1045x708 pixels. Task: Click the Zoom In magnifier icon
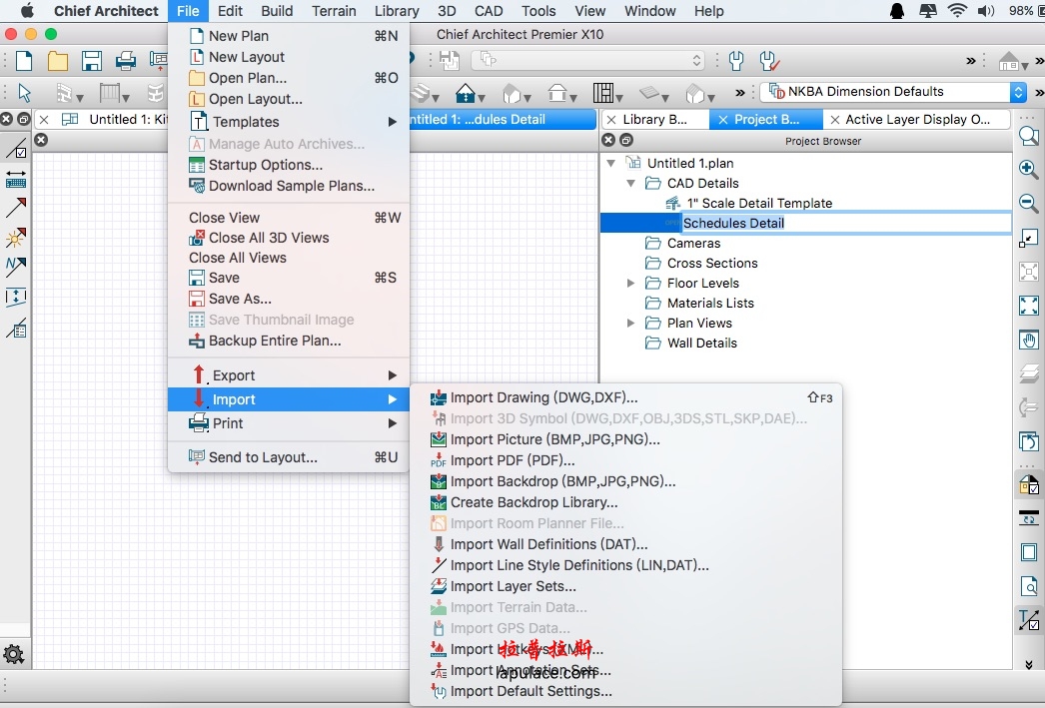1028,169
